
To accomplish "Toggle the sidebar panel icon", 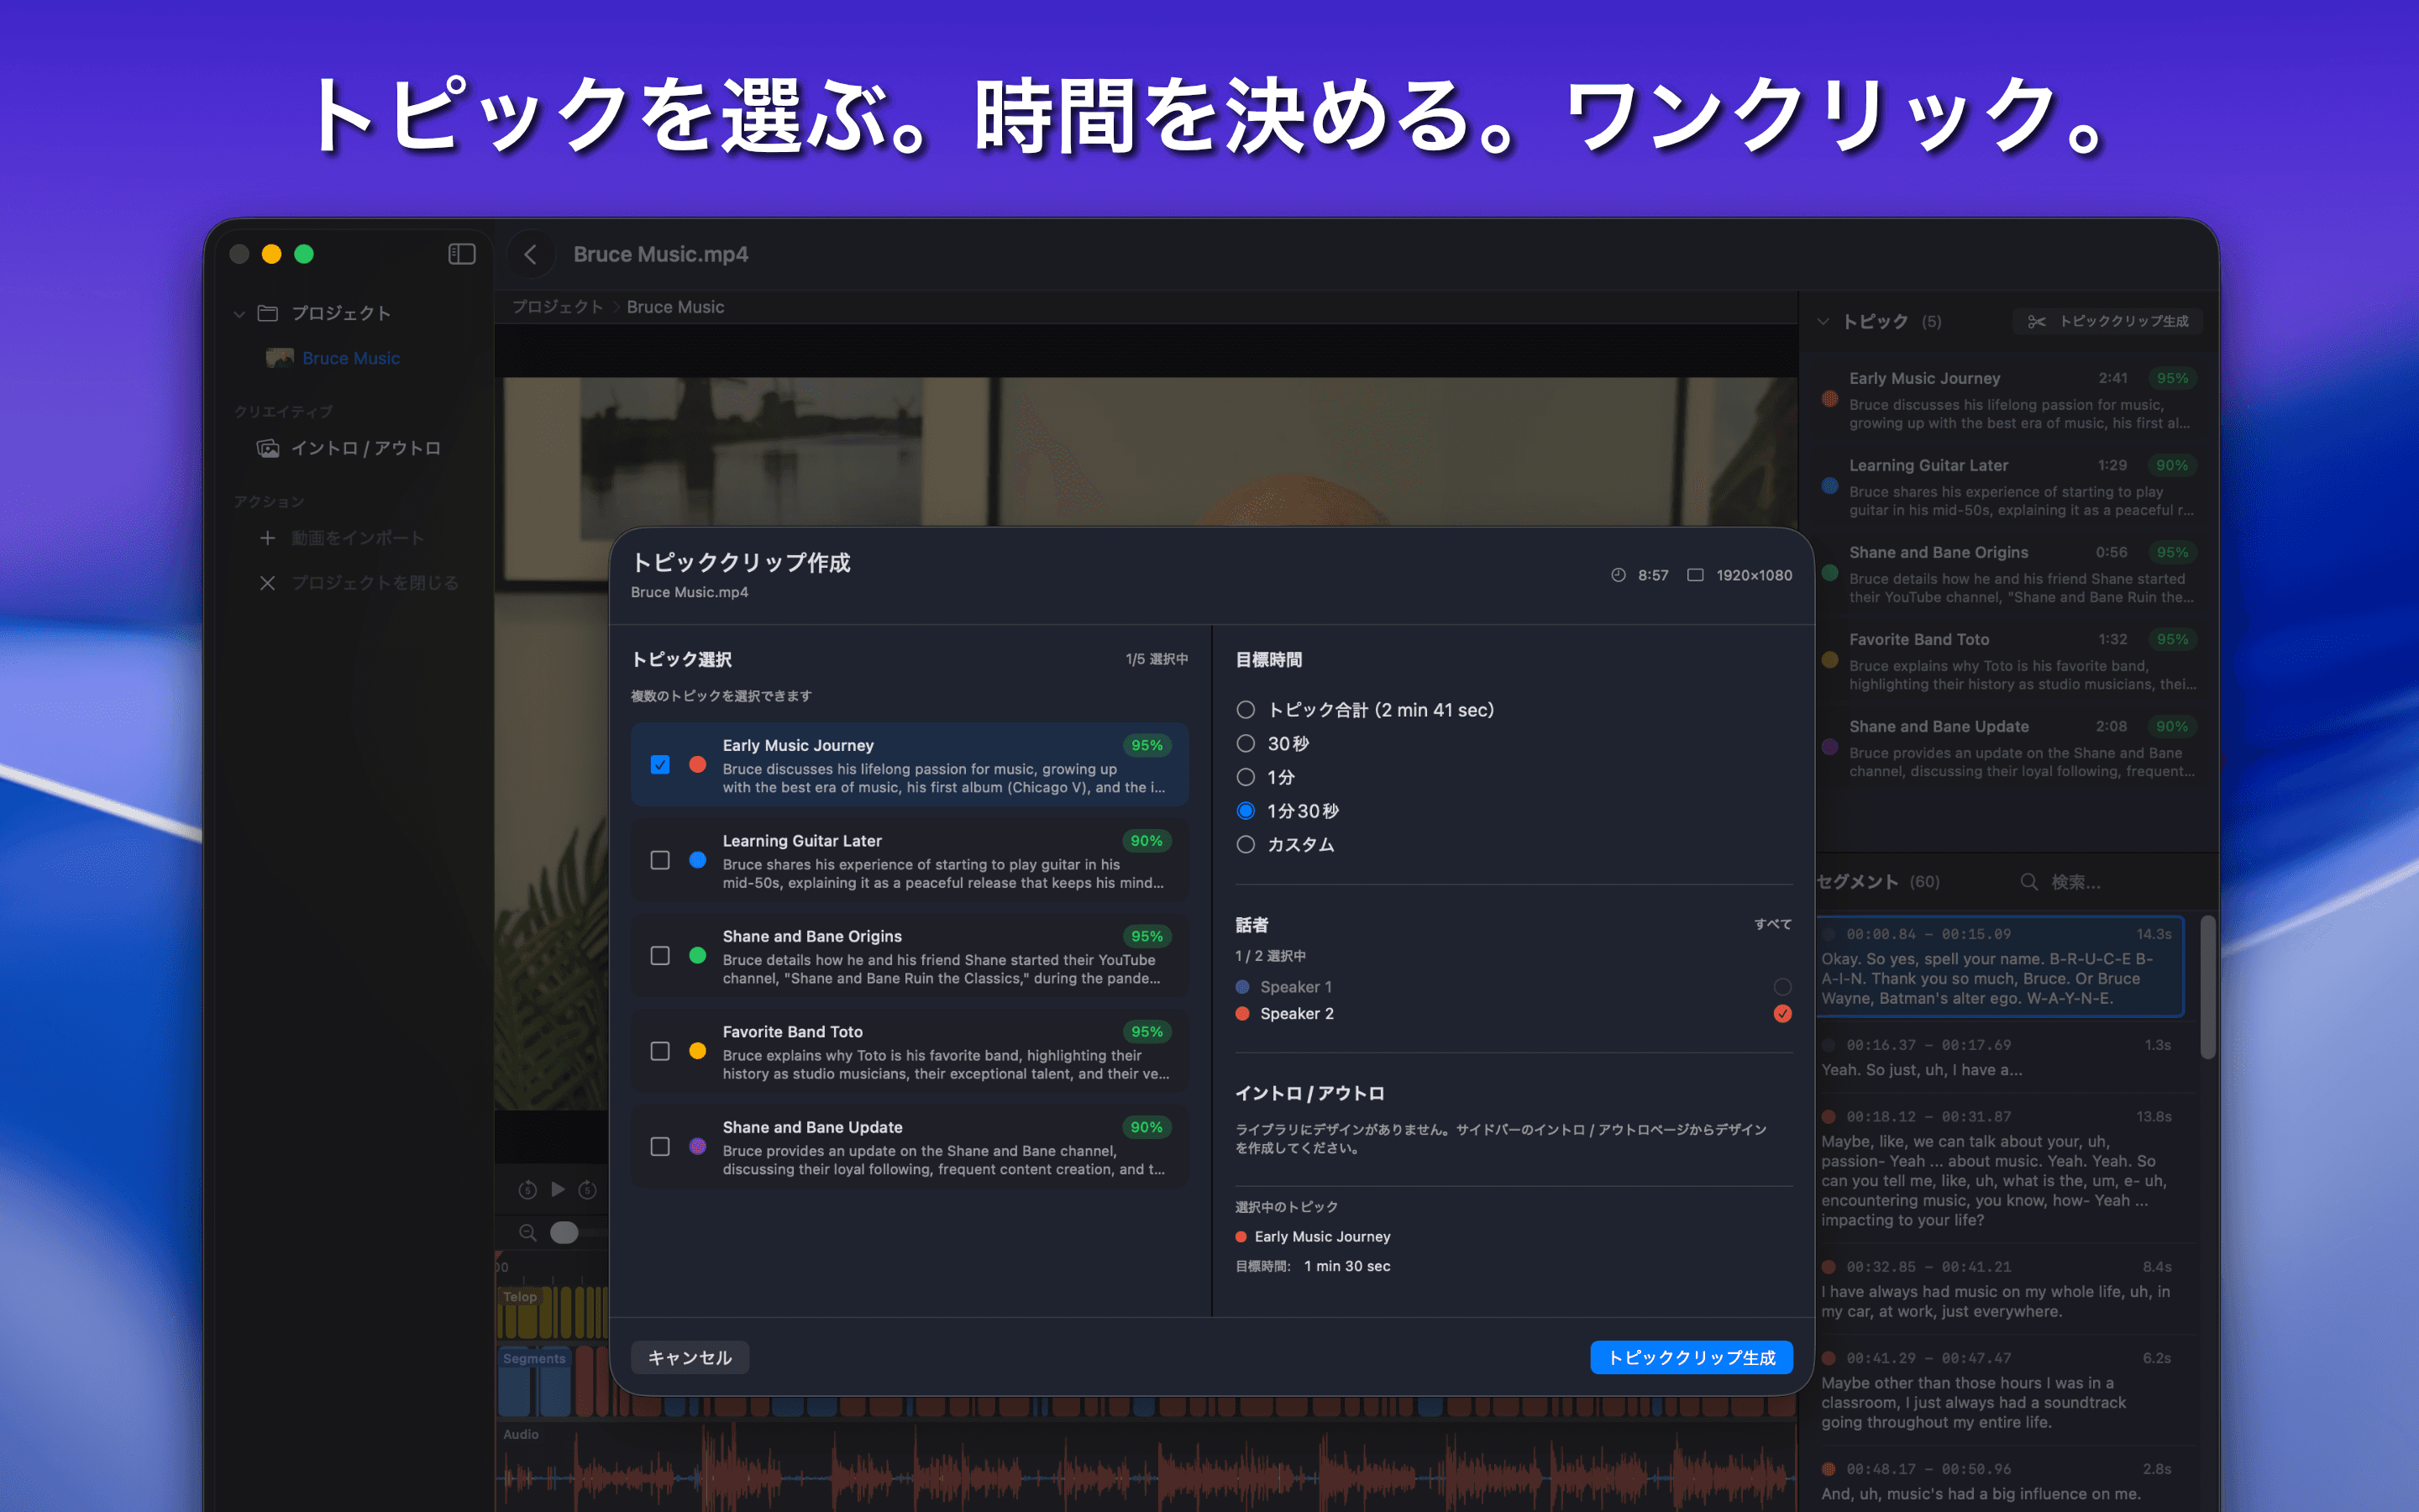I will [461, 254].
